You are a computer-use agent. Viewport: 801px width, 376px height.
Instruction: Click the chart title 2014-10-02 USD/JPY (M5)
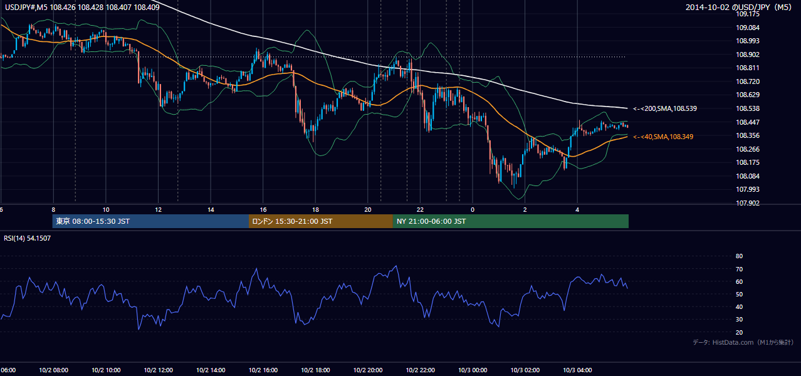739,8
